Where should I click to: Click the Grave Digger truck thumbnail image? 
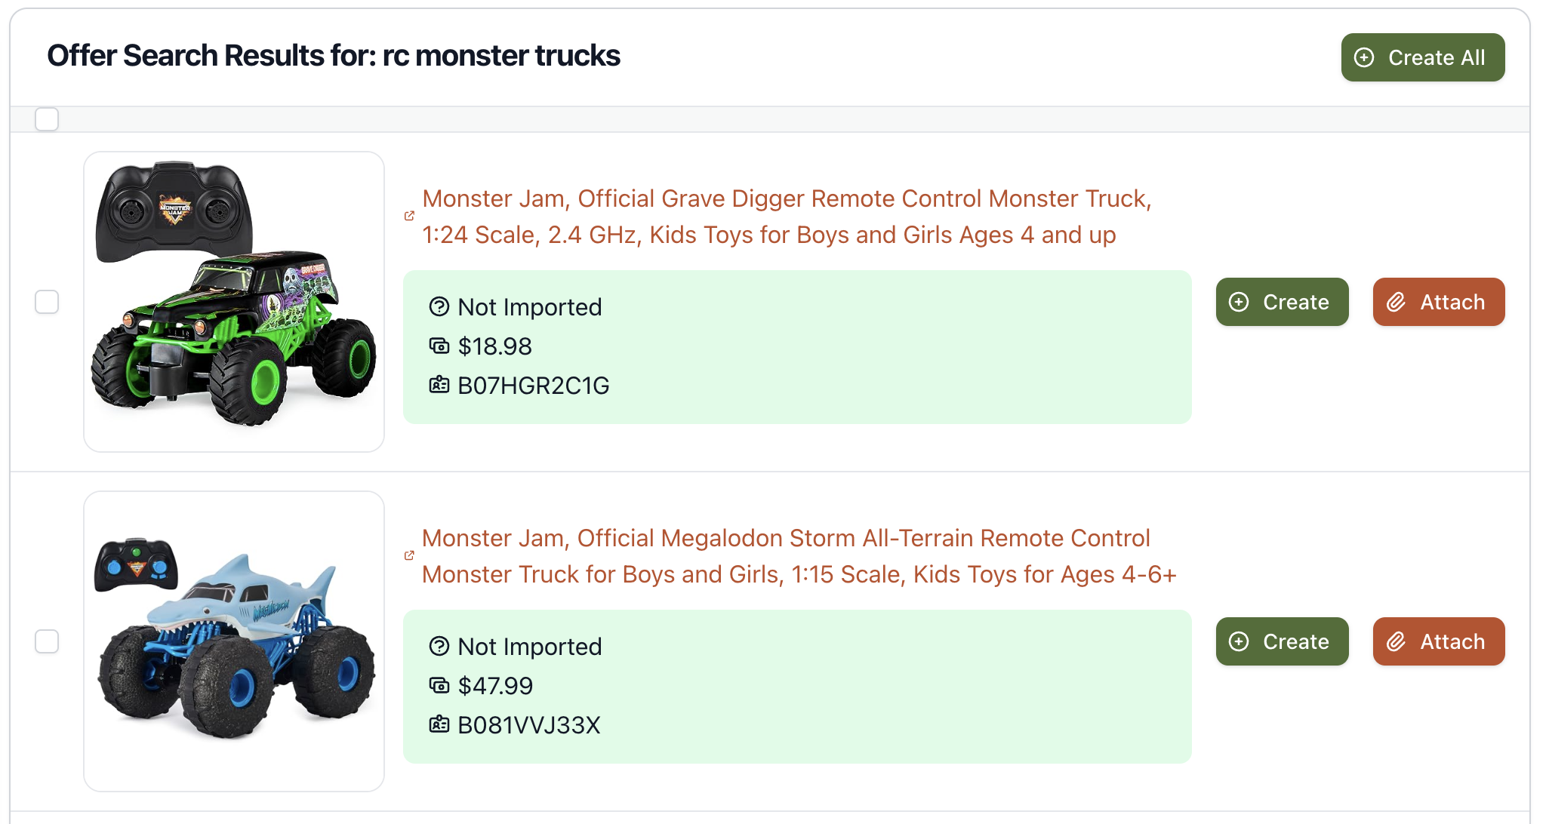[x=234, y=302]
